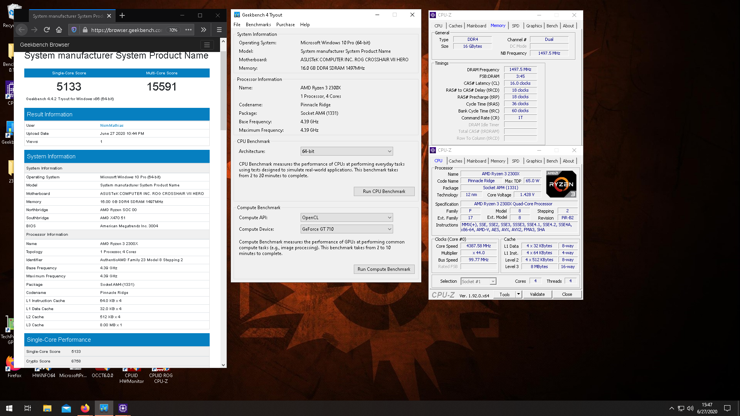Open volume control tray icon
Image resolution: width=740 pixels, height=416 pixels.
[x=690, y=408]
